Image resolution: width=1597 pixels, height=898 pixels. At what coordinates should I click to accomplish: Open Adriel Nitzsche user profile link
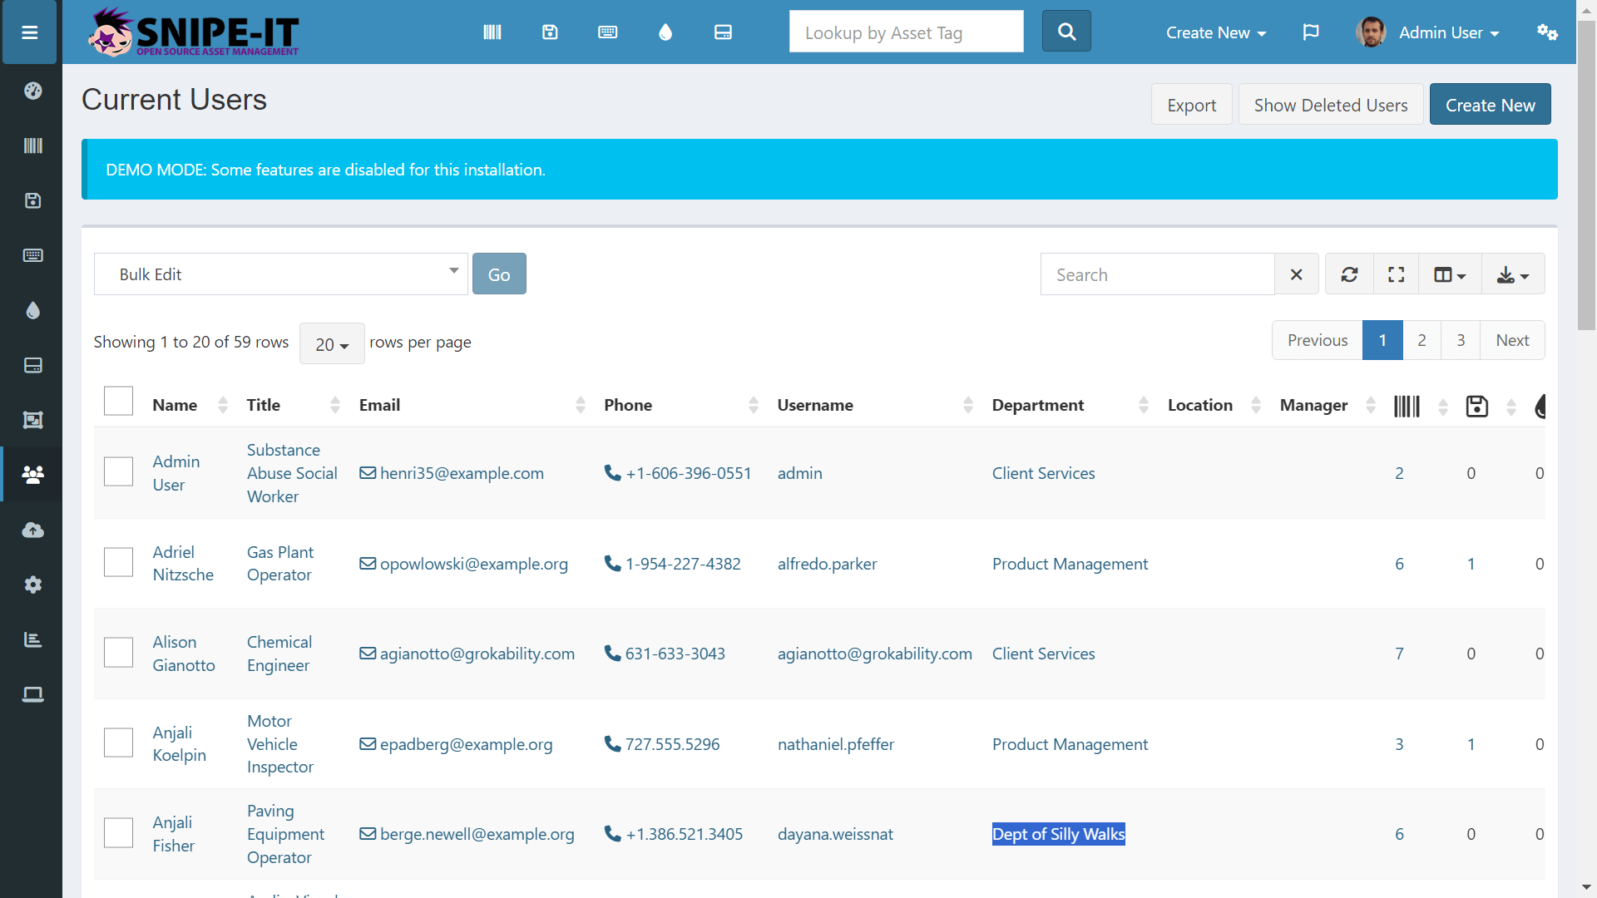point(183,563)
